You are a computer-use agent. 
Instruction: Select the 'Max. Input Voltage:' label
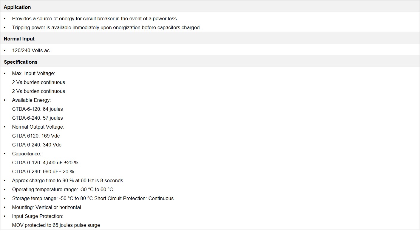point(34,73)
